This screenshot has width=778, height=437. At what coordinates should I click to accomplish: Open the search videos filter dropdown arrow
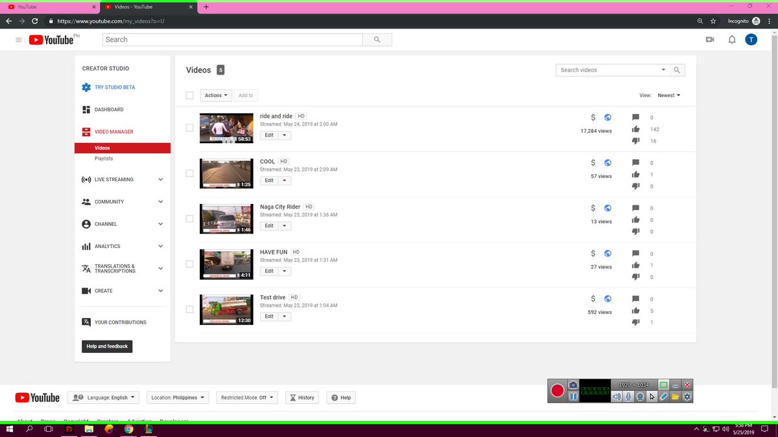(x=663, y=70)
